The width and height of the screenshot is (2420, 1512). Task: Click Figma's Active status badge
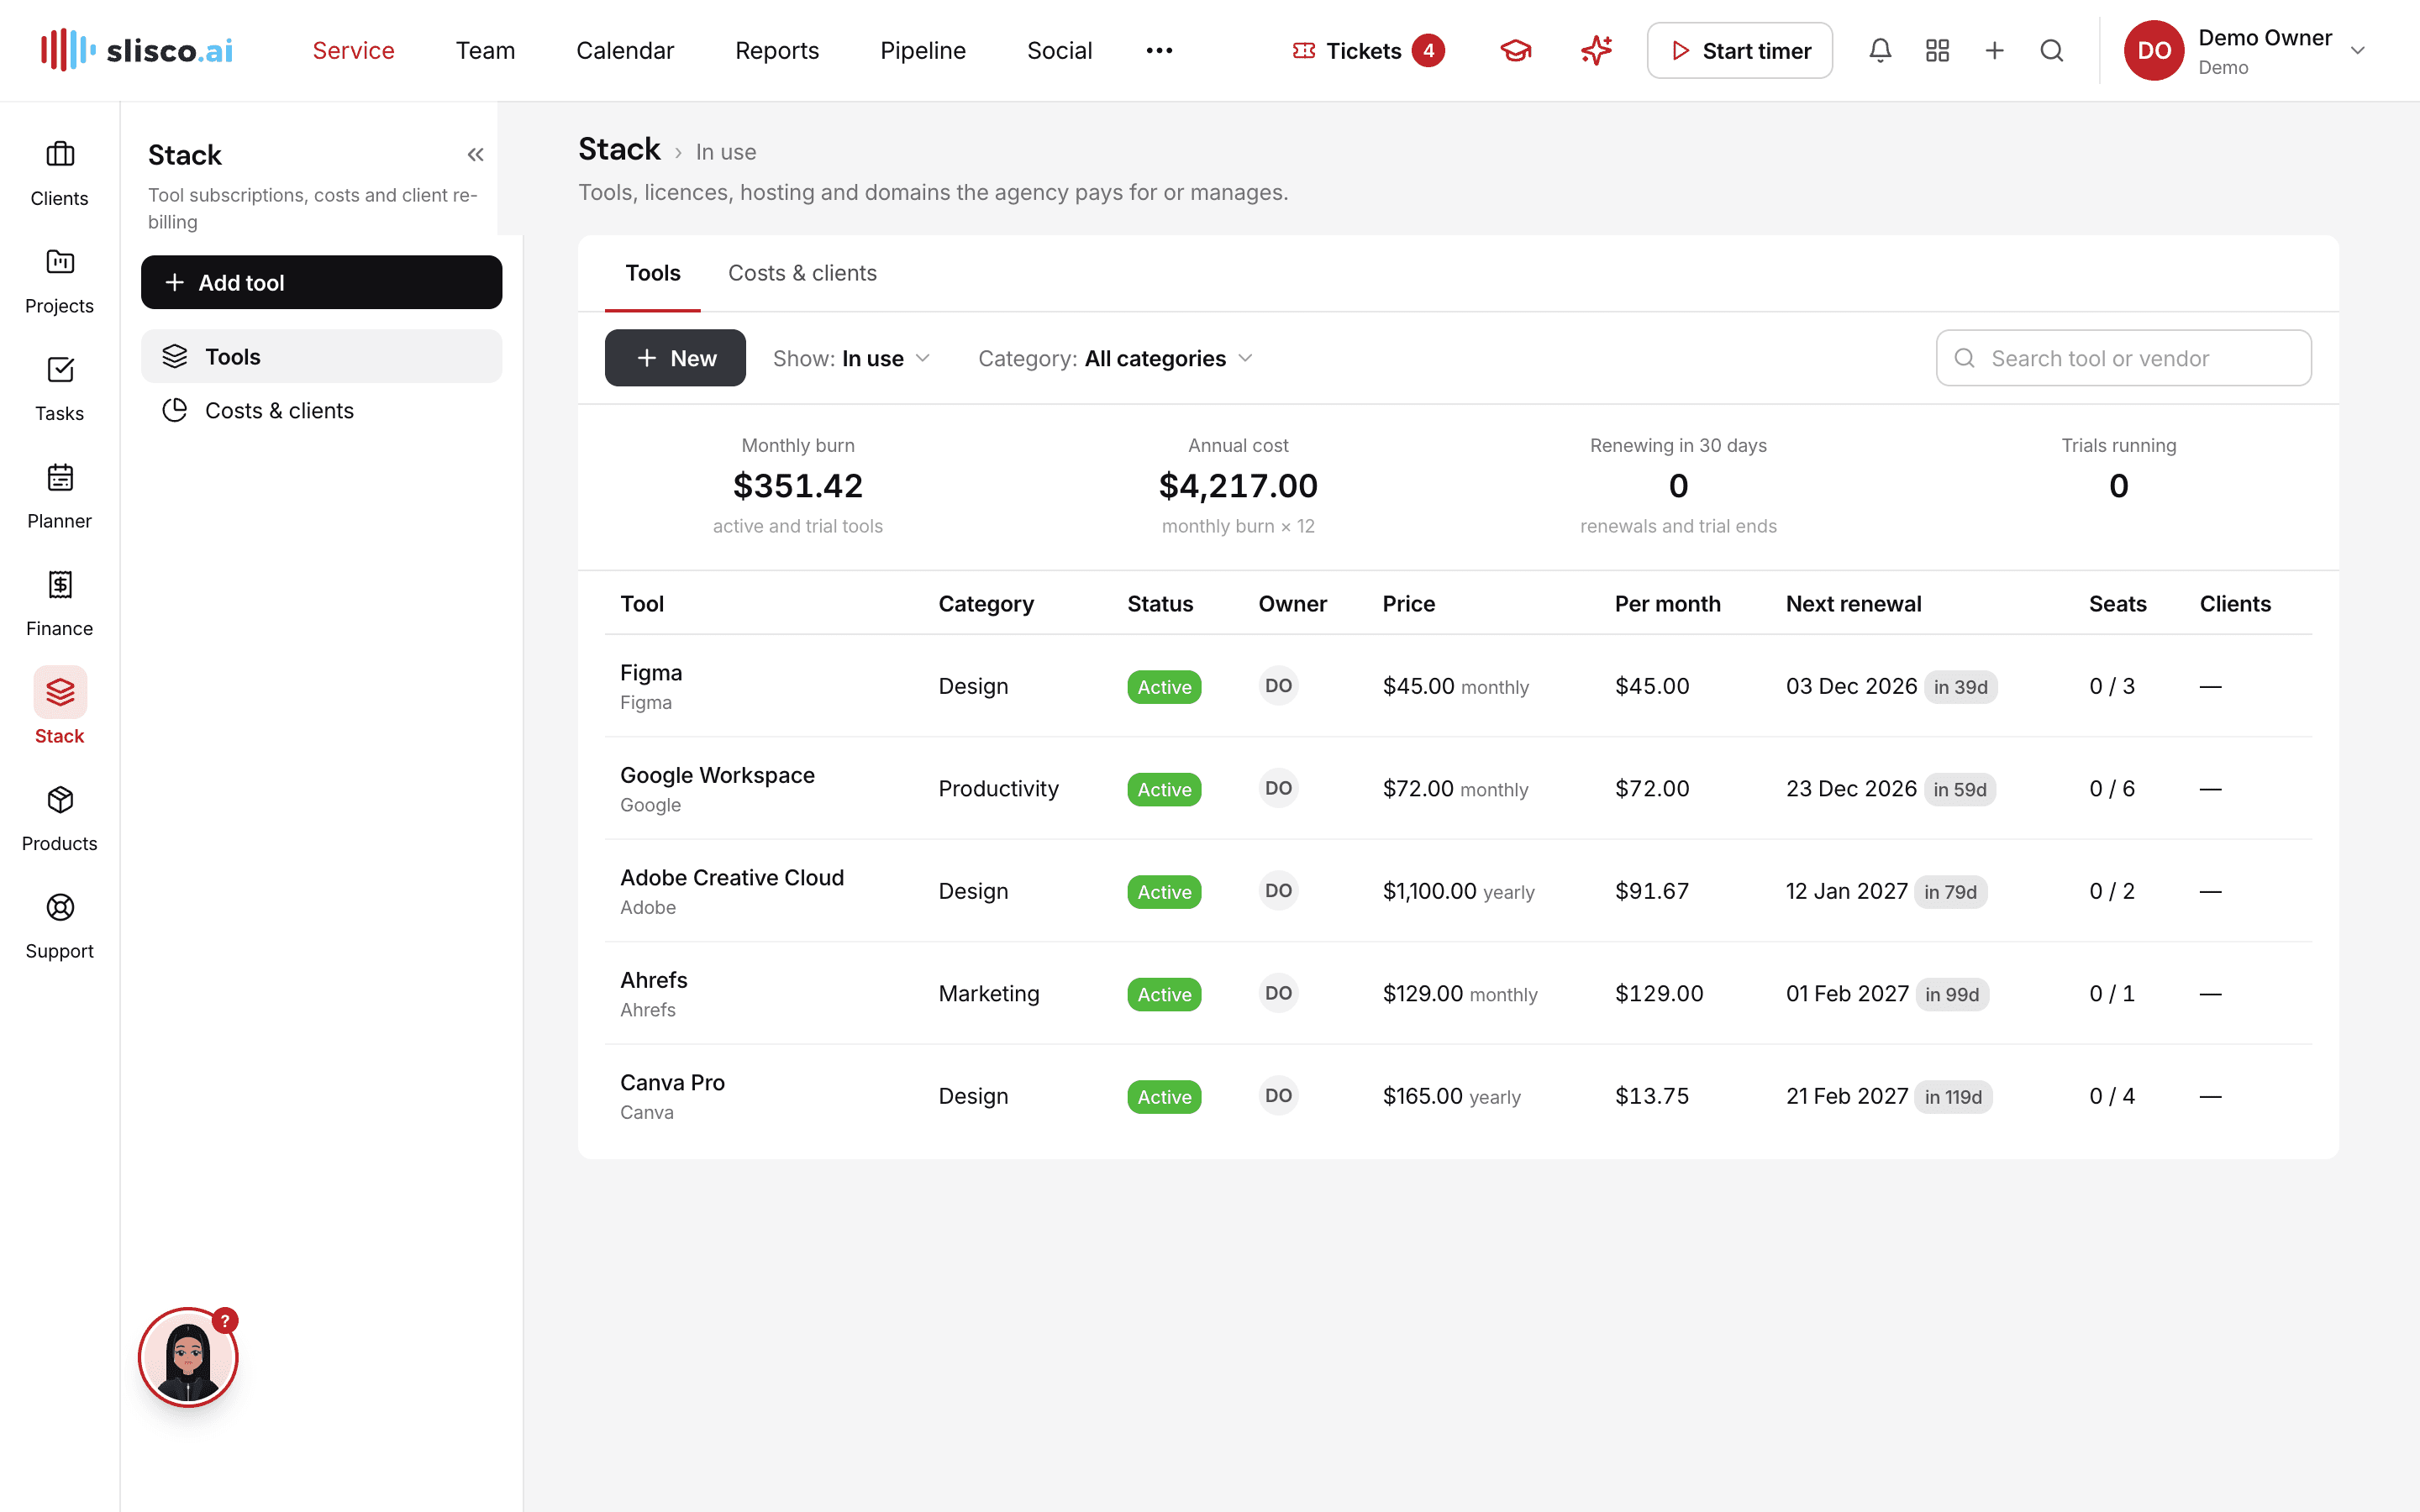(1164, 687)
